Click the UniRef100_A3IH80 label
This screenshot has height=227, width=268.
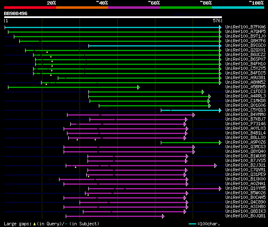245,207
